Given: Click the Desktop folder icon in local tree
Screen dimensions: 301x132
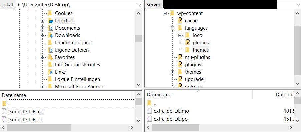Looking at the screenshot, I should [x=50, y=21].
